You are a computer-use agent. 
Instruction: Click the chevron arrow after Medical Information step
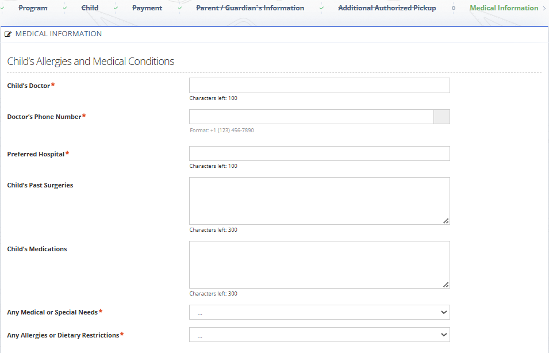(x=544, y=8)
